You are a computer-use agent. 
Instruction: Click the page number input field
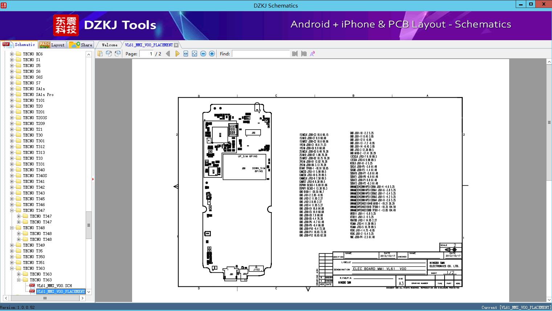pyautogui.click(x=146, y=54)
